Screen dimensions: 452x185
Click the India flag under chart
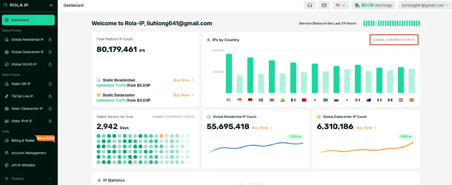pos(282,100)
